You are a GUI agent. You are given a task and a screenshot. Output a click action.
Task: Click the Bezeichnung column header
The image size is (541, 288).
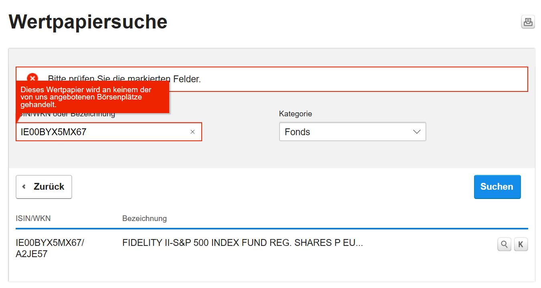pyautogui.click(x=144, y=219)
